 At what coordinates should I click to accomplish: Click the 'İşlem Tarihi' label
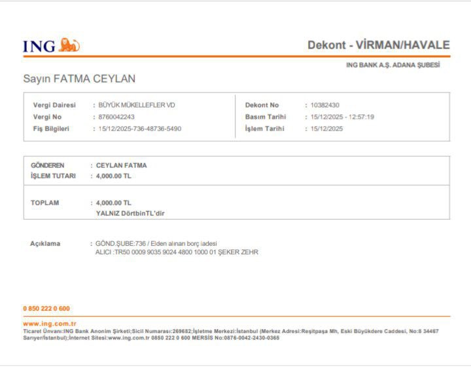click(265, 128)
